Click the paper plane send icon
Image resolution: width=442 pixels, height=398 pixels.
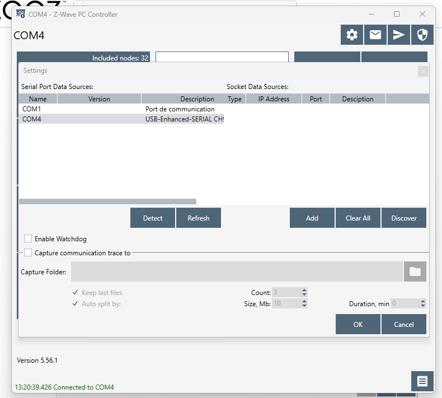click(x=398, y=35)
